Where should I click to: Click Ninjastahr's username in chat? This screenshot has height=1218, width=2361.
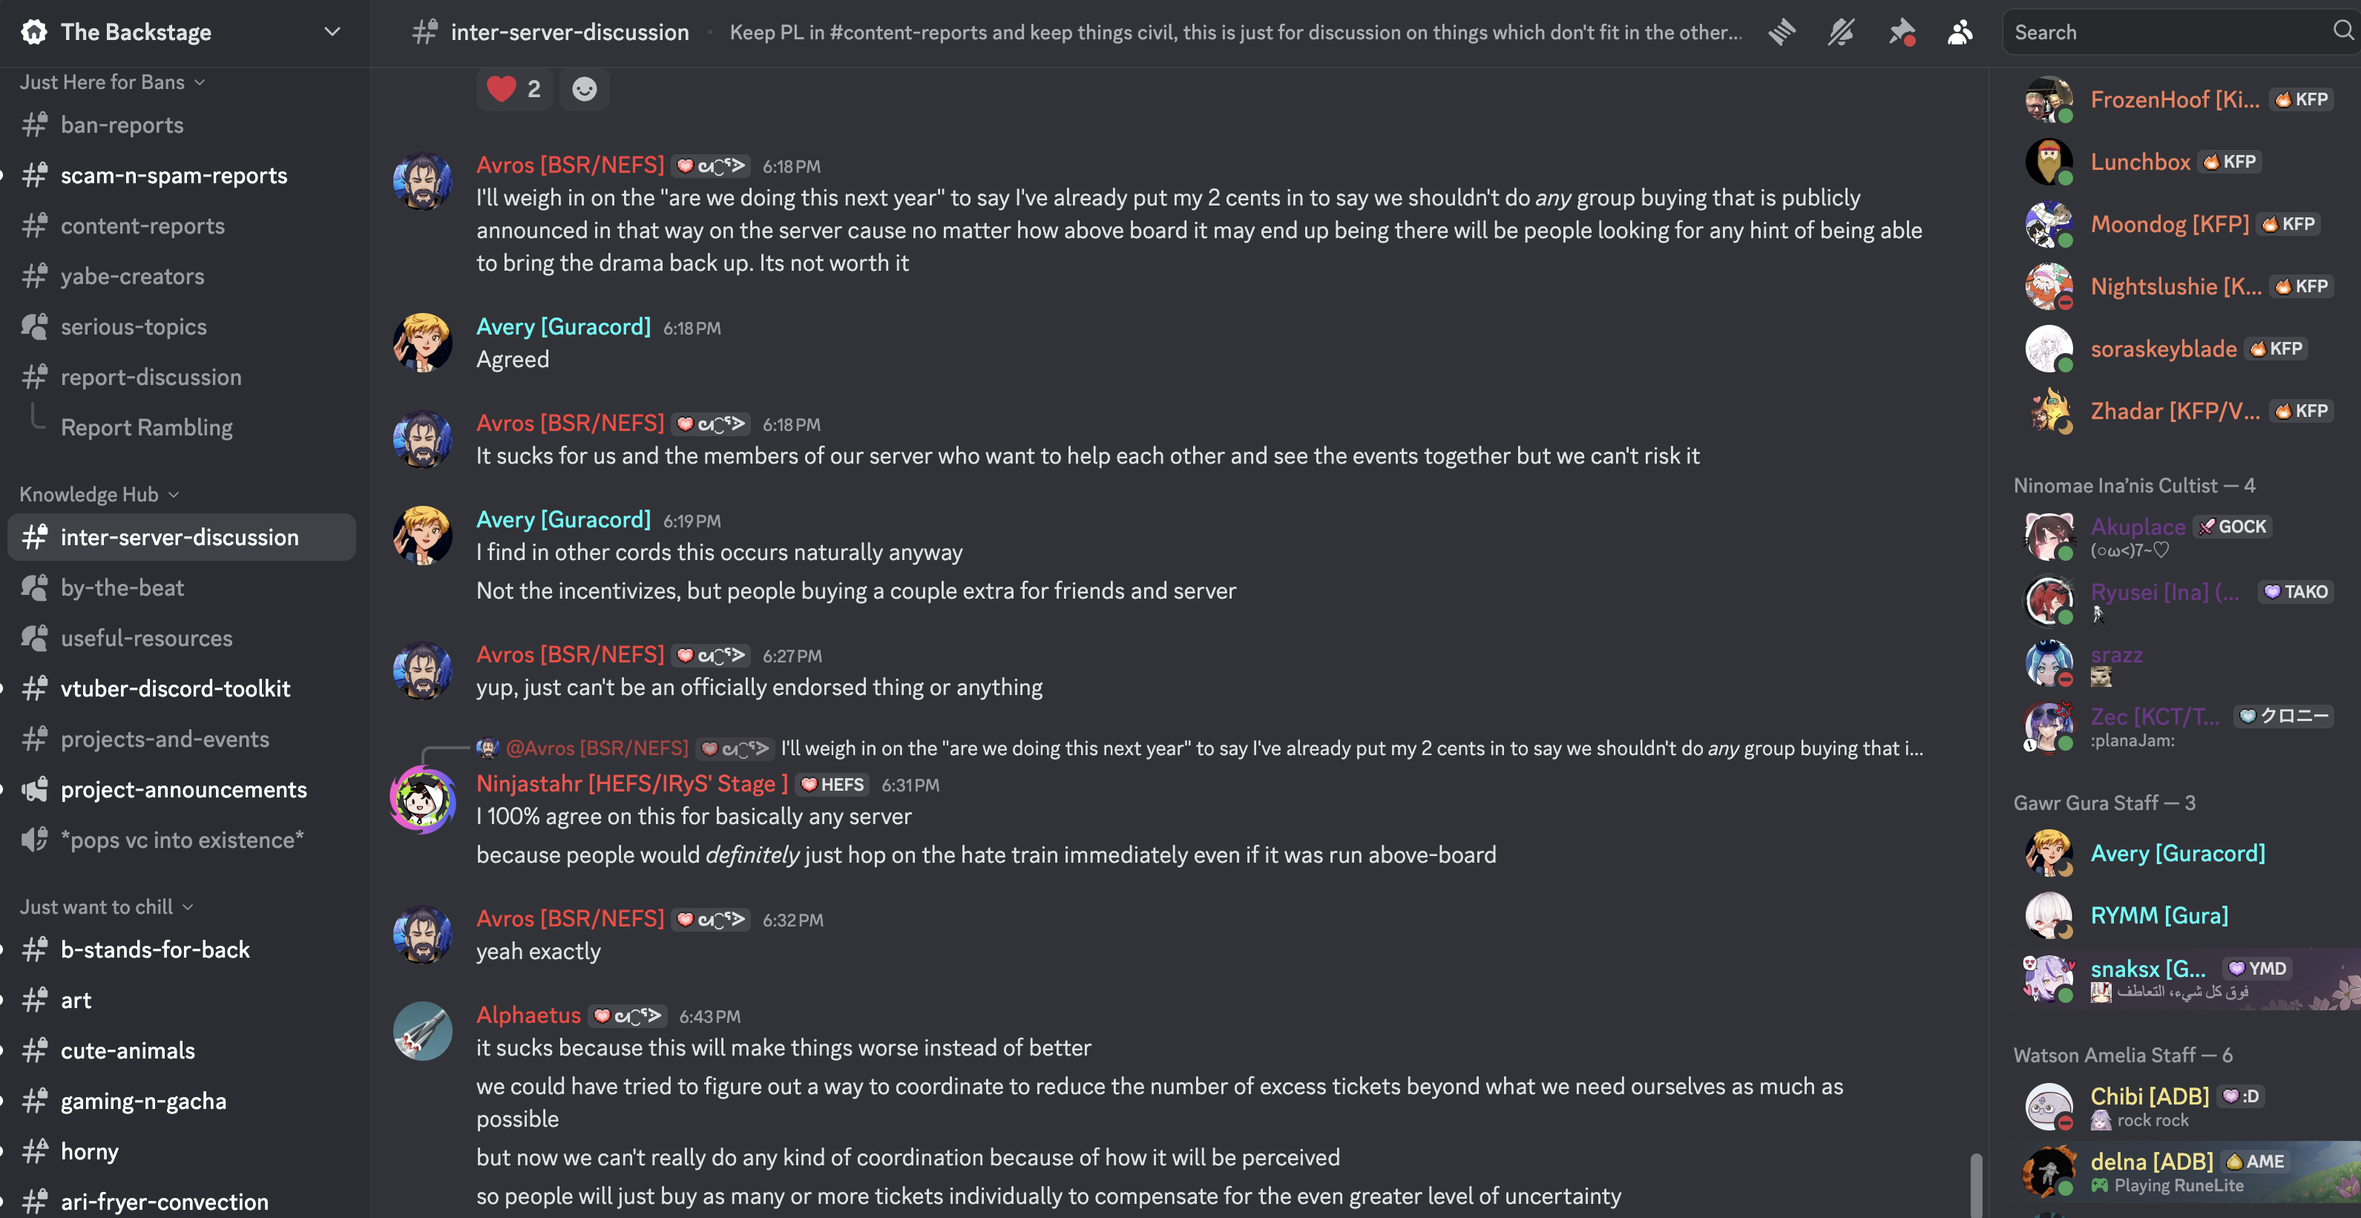tap(631, 783)
